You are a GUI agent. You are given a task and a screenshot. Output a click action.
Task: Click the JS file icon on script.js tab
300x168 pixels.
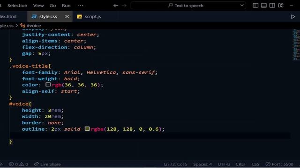coord(79,17)
